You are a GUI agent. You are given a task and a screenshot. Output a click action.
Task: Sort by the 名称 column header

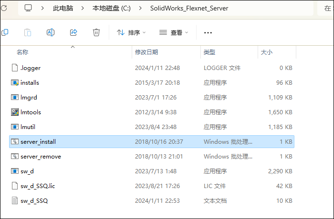22,52
